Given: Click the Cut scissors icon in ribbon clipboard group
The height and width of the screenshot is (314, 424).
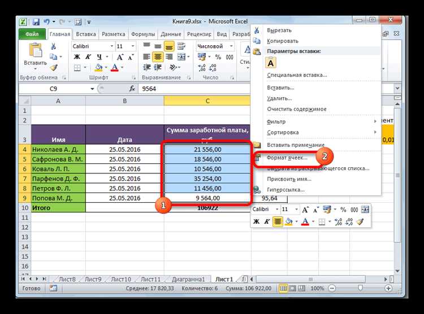Looking at the screenshot, I should [53, 46].
